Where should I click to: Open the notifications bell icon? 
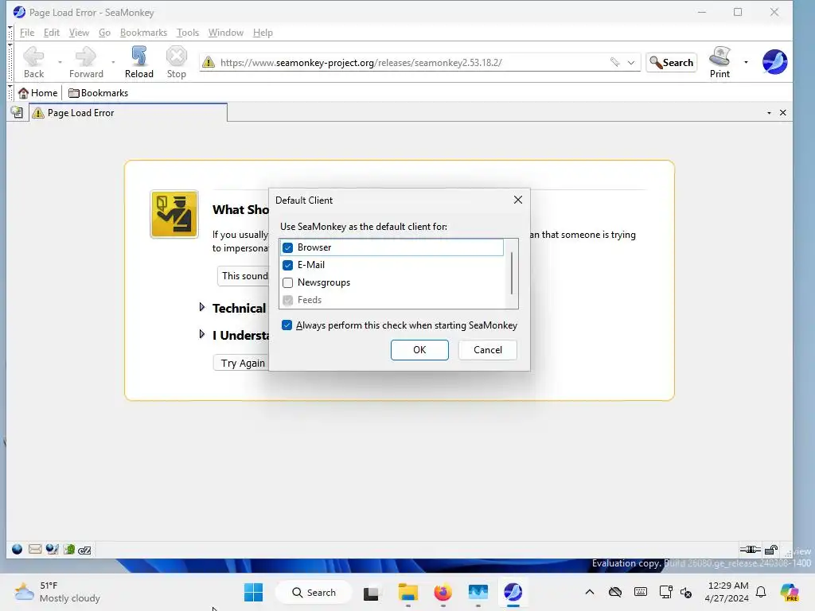[x=761, y=592]
